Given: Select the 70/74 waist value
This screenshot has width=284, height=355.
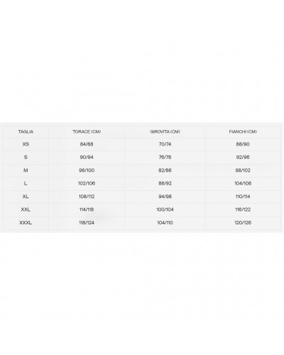Looking at the screenshot, I should pyautogui.click(x=165, y=144).
